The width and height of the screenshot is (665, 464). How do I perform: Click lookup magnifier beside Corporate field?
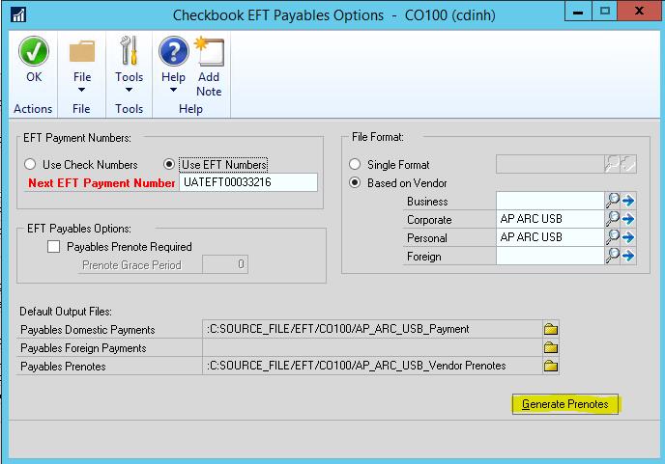coord(612,219)
